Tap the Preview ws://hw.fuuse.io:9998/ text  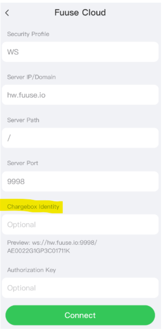point(52,242)
